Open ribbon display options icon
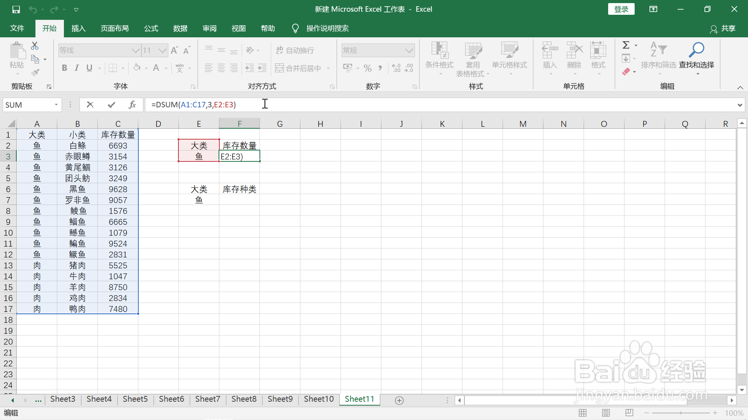This screenshot has width=748, height=420. 653,9
